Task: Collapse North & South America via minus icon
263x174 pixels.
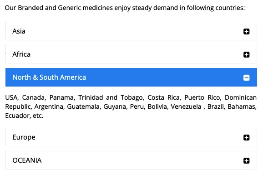Action: coord(246,77)
